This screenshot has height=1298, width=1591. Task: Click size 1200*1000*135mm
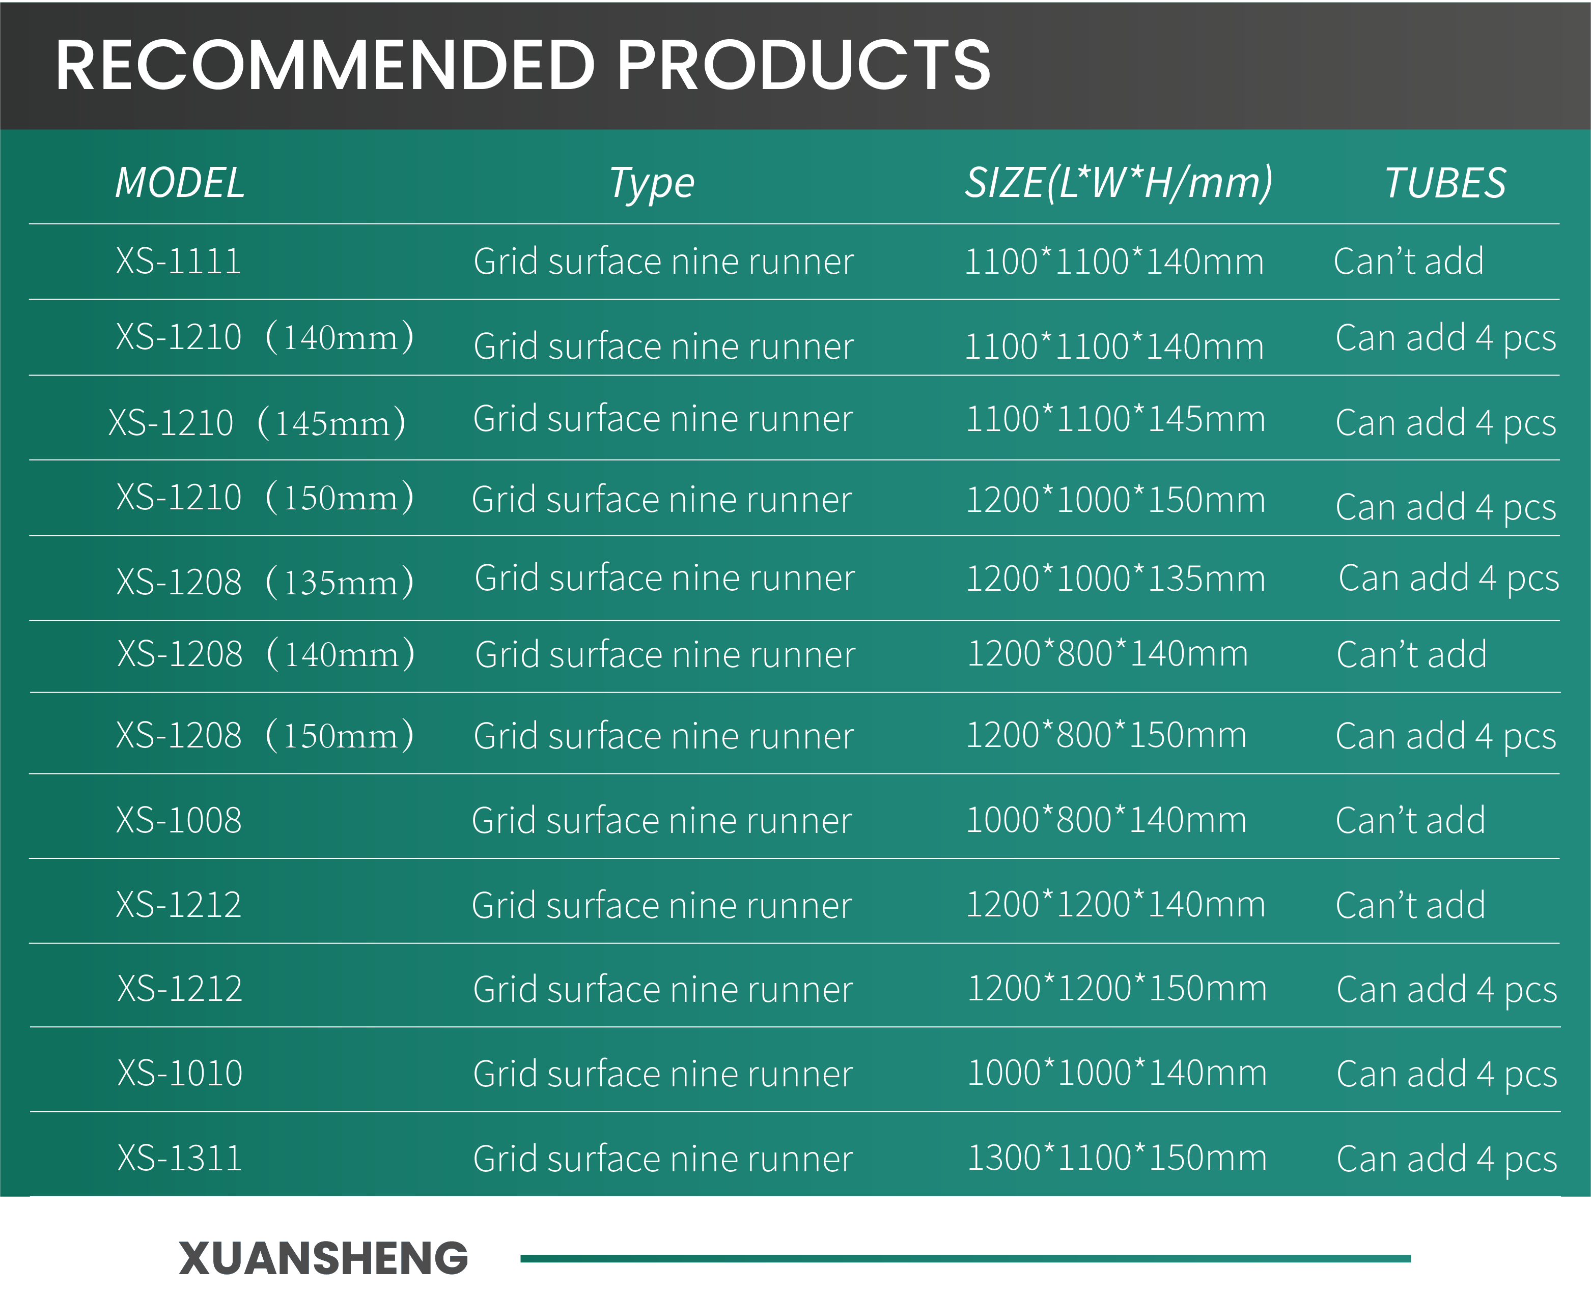[x=1115, y=579]
